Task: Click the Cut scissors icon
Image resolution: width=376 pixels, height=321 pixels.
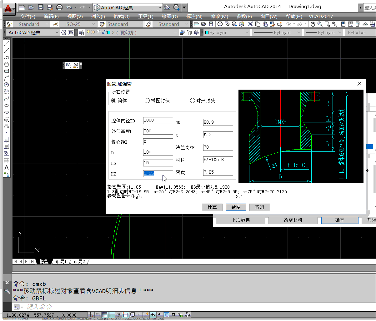Action: pyautogui.click(x=251, y=24)
